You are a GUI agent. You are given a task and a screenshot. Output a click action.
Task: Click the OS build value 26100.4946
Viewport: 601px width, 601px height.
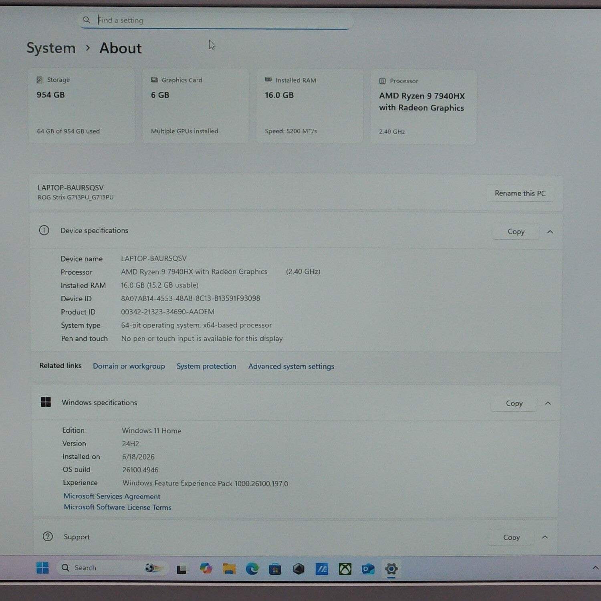point(141,470)
